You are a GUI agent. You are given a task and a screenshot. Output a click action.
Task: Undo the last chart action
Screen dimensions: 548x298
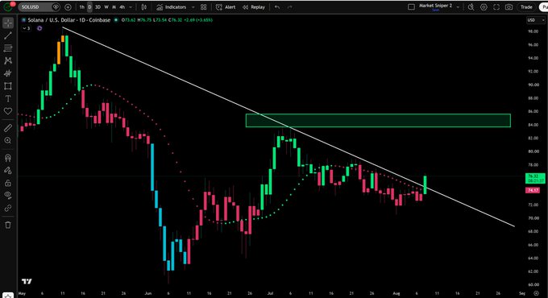pos(277,7)
